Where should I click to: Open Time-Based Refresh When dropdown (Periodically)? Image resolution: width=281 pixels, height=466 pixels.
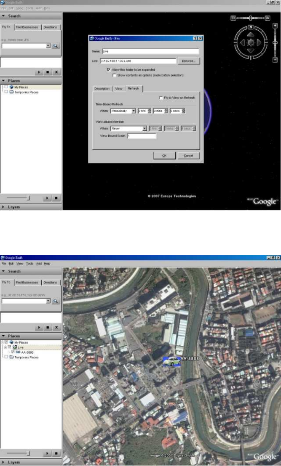[134, 111]
